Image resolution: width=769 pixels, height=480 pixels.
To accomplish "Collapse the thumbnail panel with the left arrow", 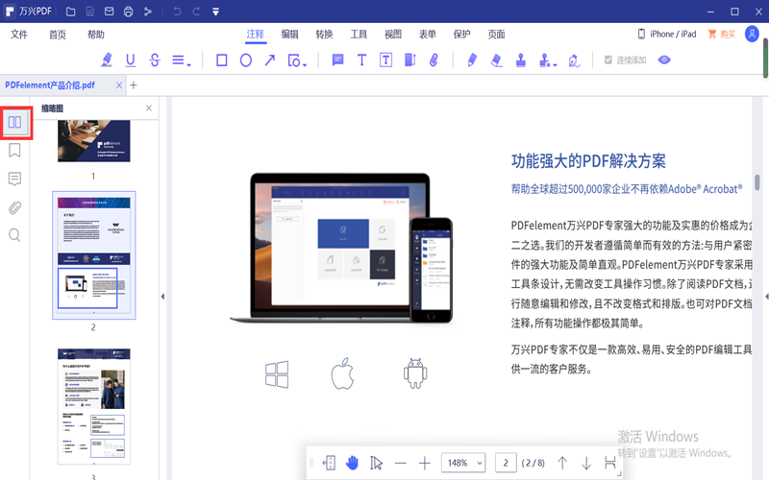I will click(x=162, y=297).
